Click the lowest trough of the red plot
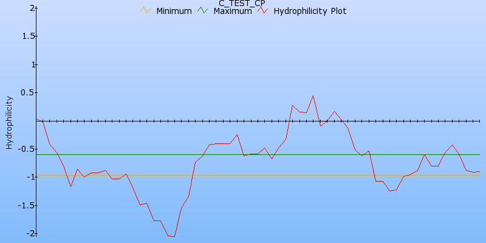Image resolution: width=486 pixels, height=243 pixels. pyautogui.click(x=173, y=236)
